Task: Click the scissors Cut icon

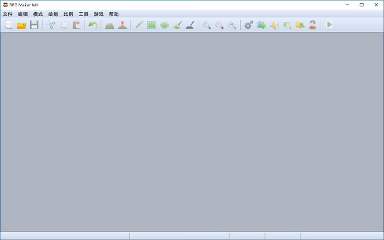Action: click(x=51, y=25)
